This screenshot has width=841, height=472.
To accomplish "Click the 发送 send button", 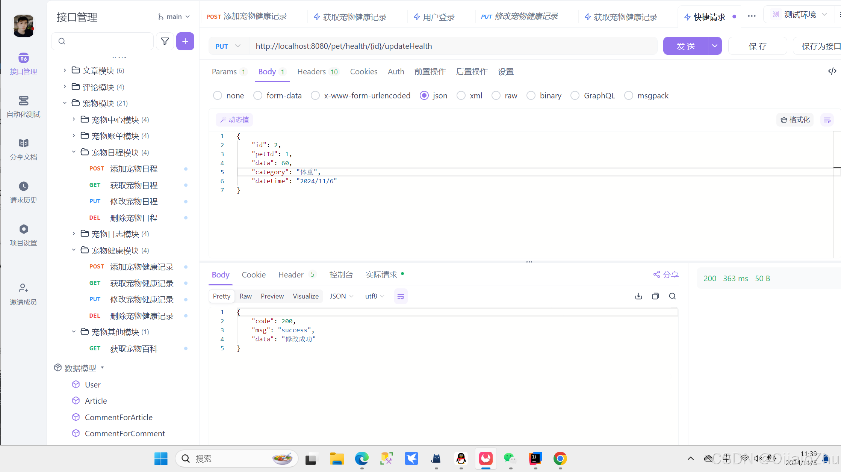I will click(x=685, y=46).
